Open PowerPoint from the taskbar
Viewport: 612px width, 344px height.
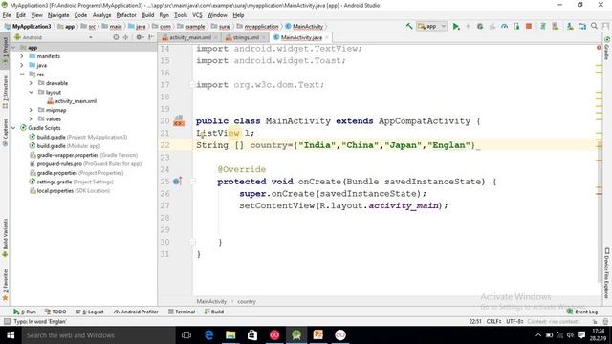coord(318,335)
